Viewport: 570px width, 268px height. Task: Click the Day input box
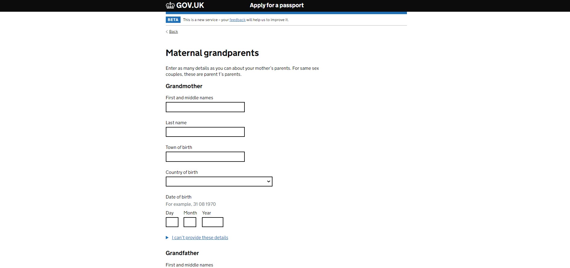[x=172, y=222]
